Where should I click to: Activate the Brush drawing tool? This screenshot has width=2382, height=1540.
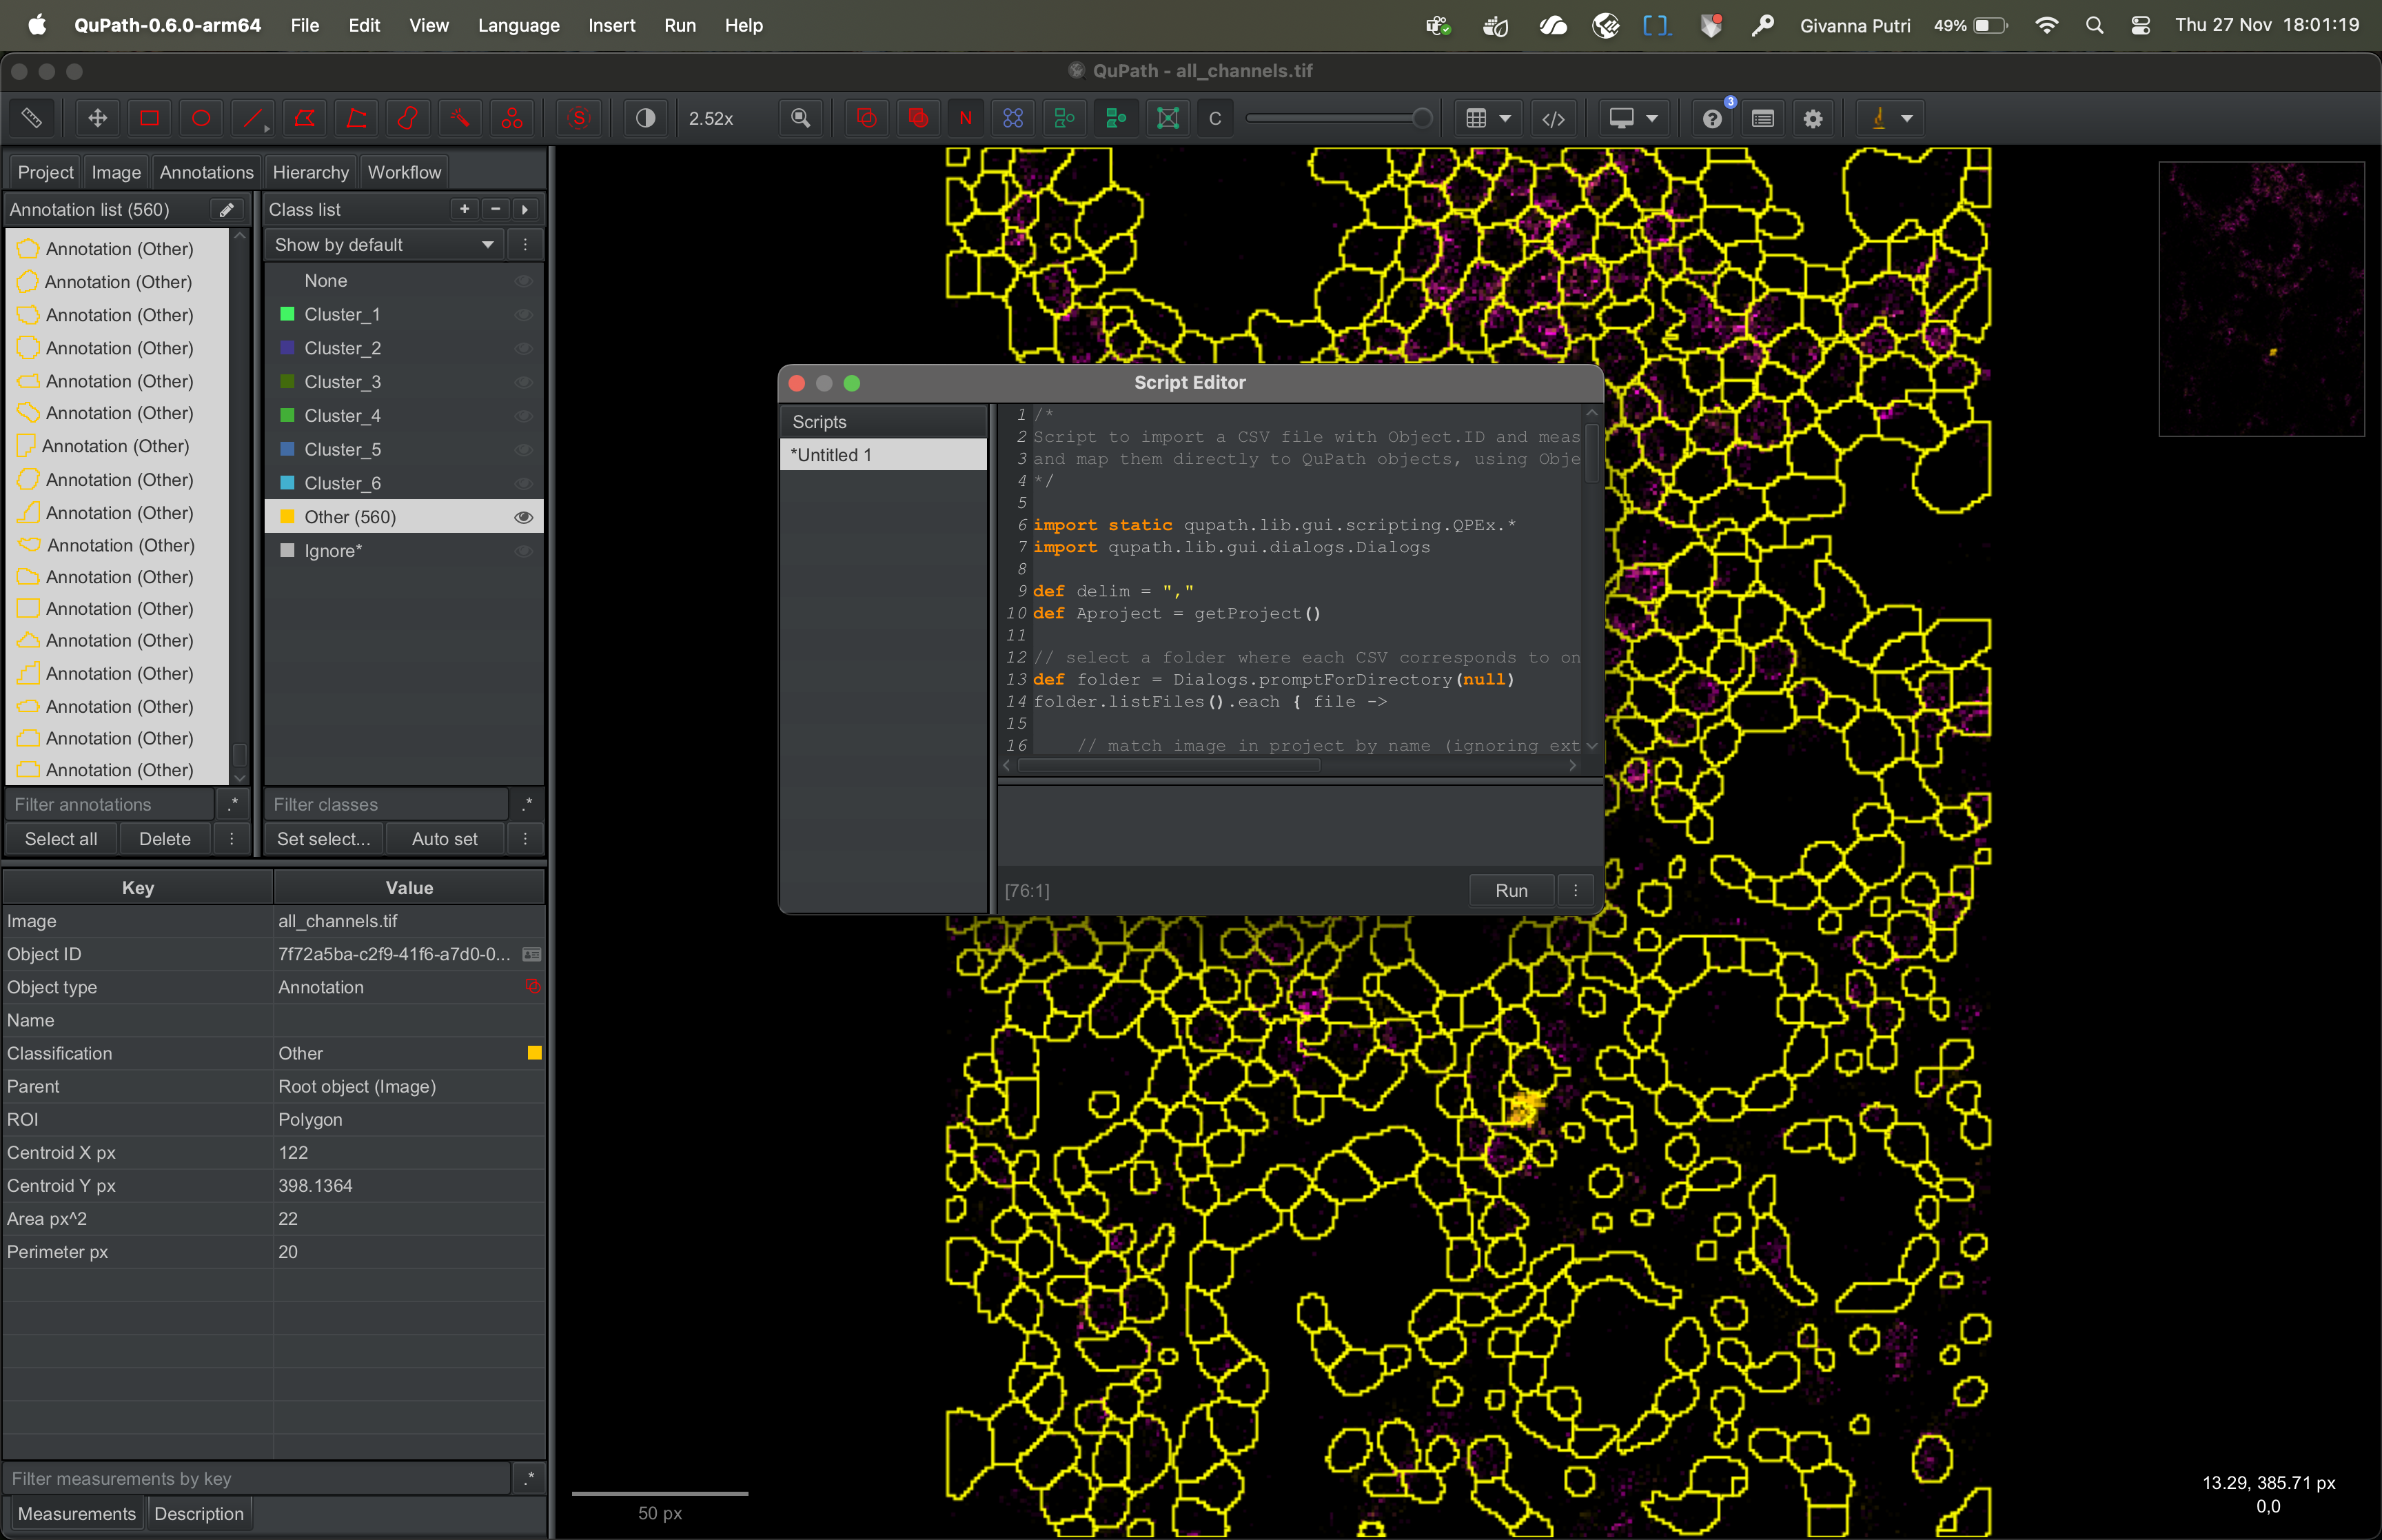408,118
